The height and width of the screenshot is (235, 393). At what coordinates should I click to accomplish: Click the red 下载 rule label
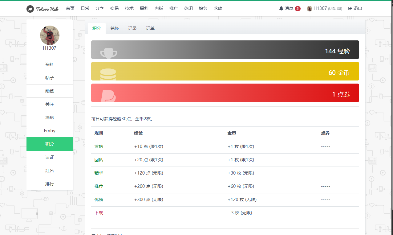99,213
